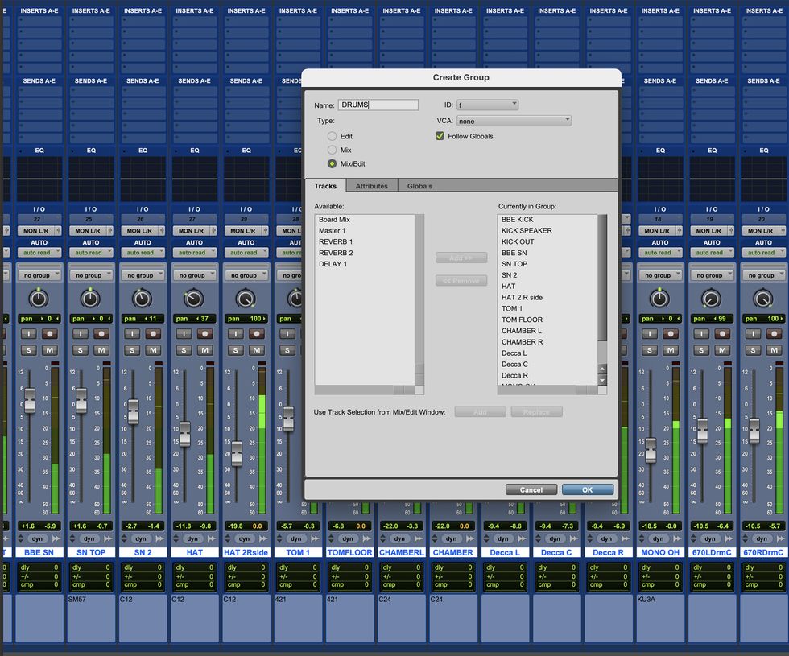
Task: Change automation mode on 670LDrmC track
Action: (712, 253)
